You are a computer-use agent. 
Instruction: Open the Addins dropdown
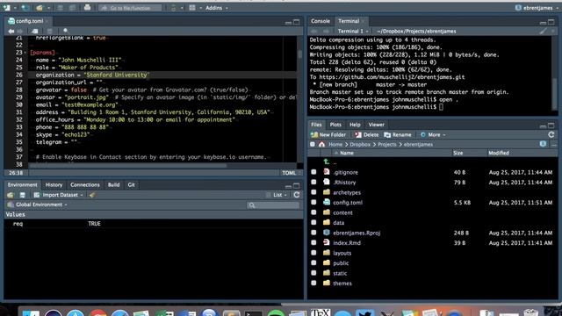click(x=217, y=8)
